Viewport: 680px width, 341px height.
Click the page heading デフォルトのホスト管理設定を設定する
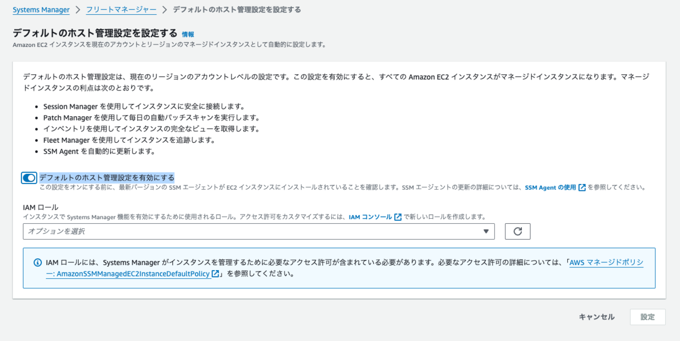(95, 33)
